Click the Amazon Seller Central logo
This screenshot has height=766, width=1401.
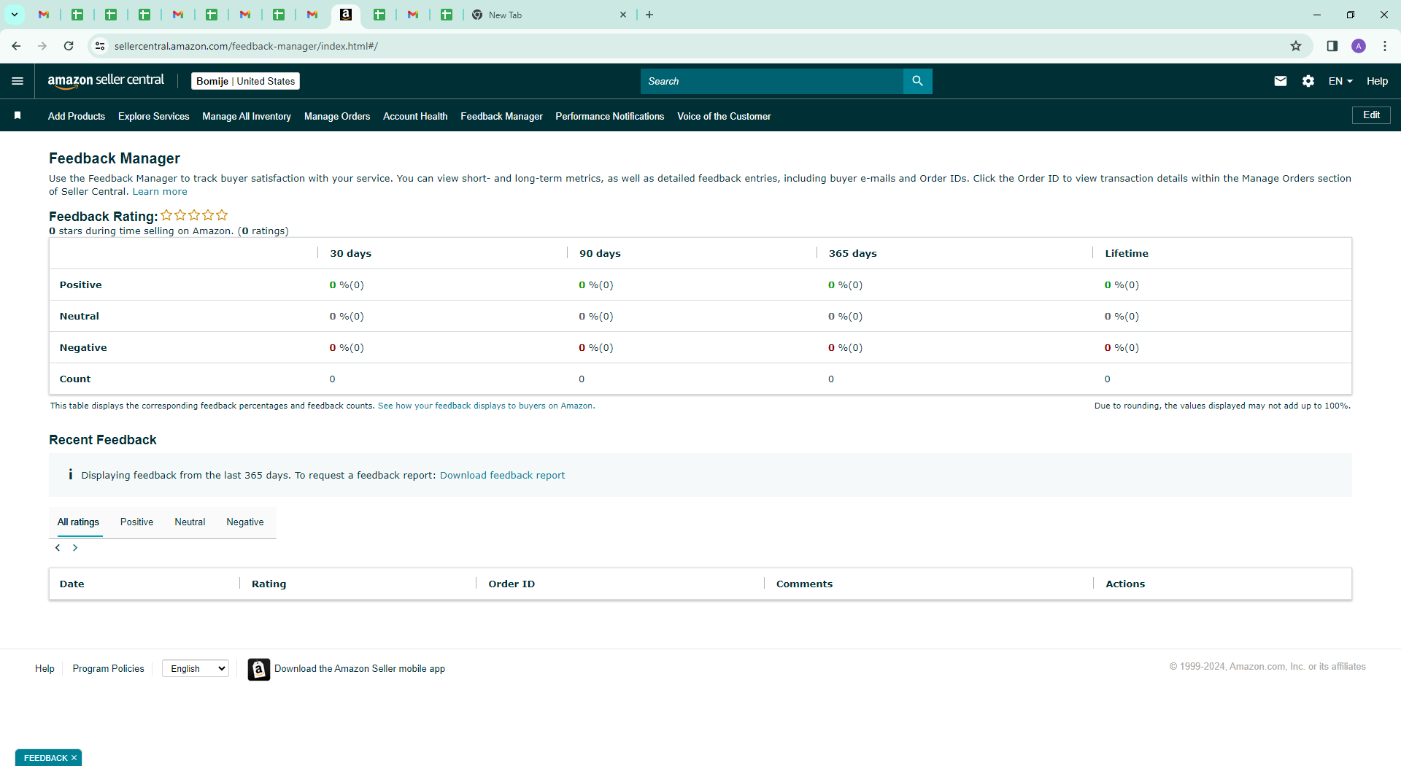point(106,81)
